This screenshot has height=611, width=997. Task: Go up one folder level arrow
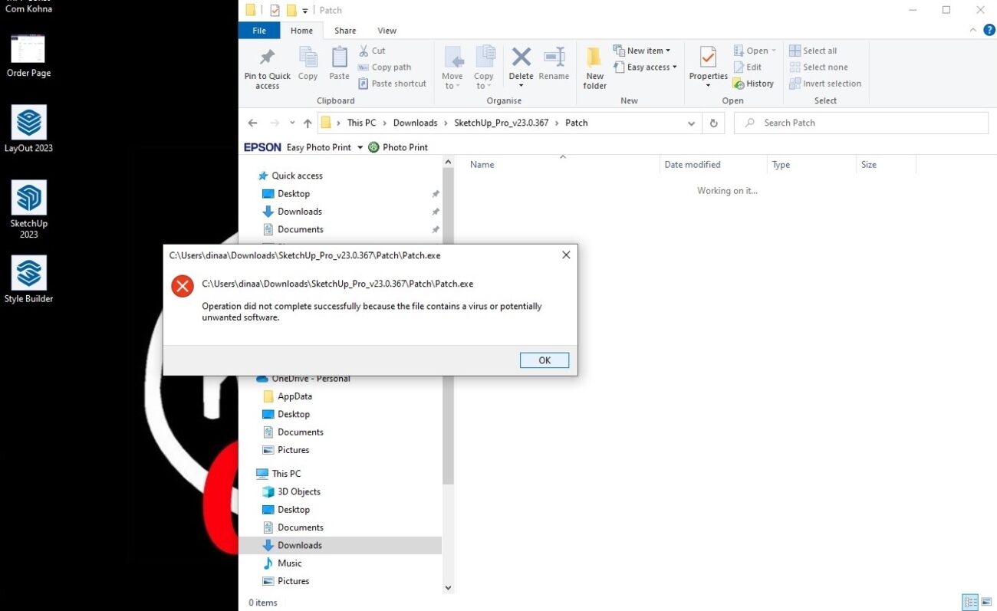tap(308, 123)
